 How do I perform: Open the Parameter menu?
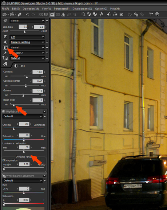click(61, 9)
